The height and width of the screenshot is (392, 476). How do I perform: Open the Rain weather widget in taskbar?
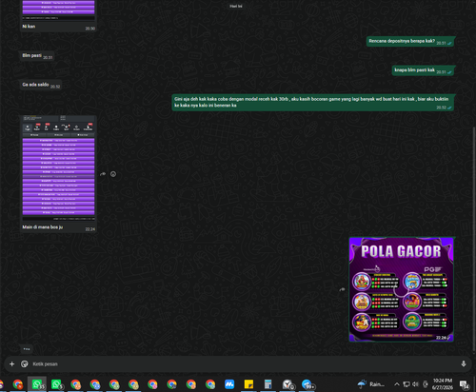[371, 384]
